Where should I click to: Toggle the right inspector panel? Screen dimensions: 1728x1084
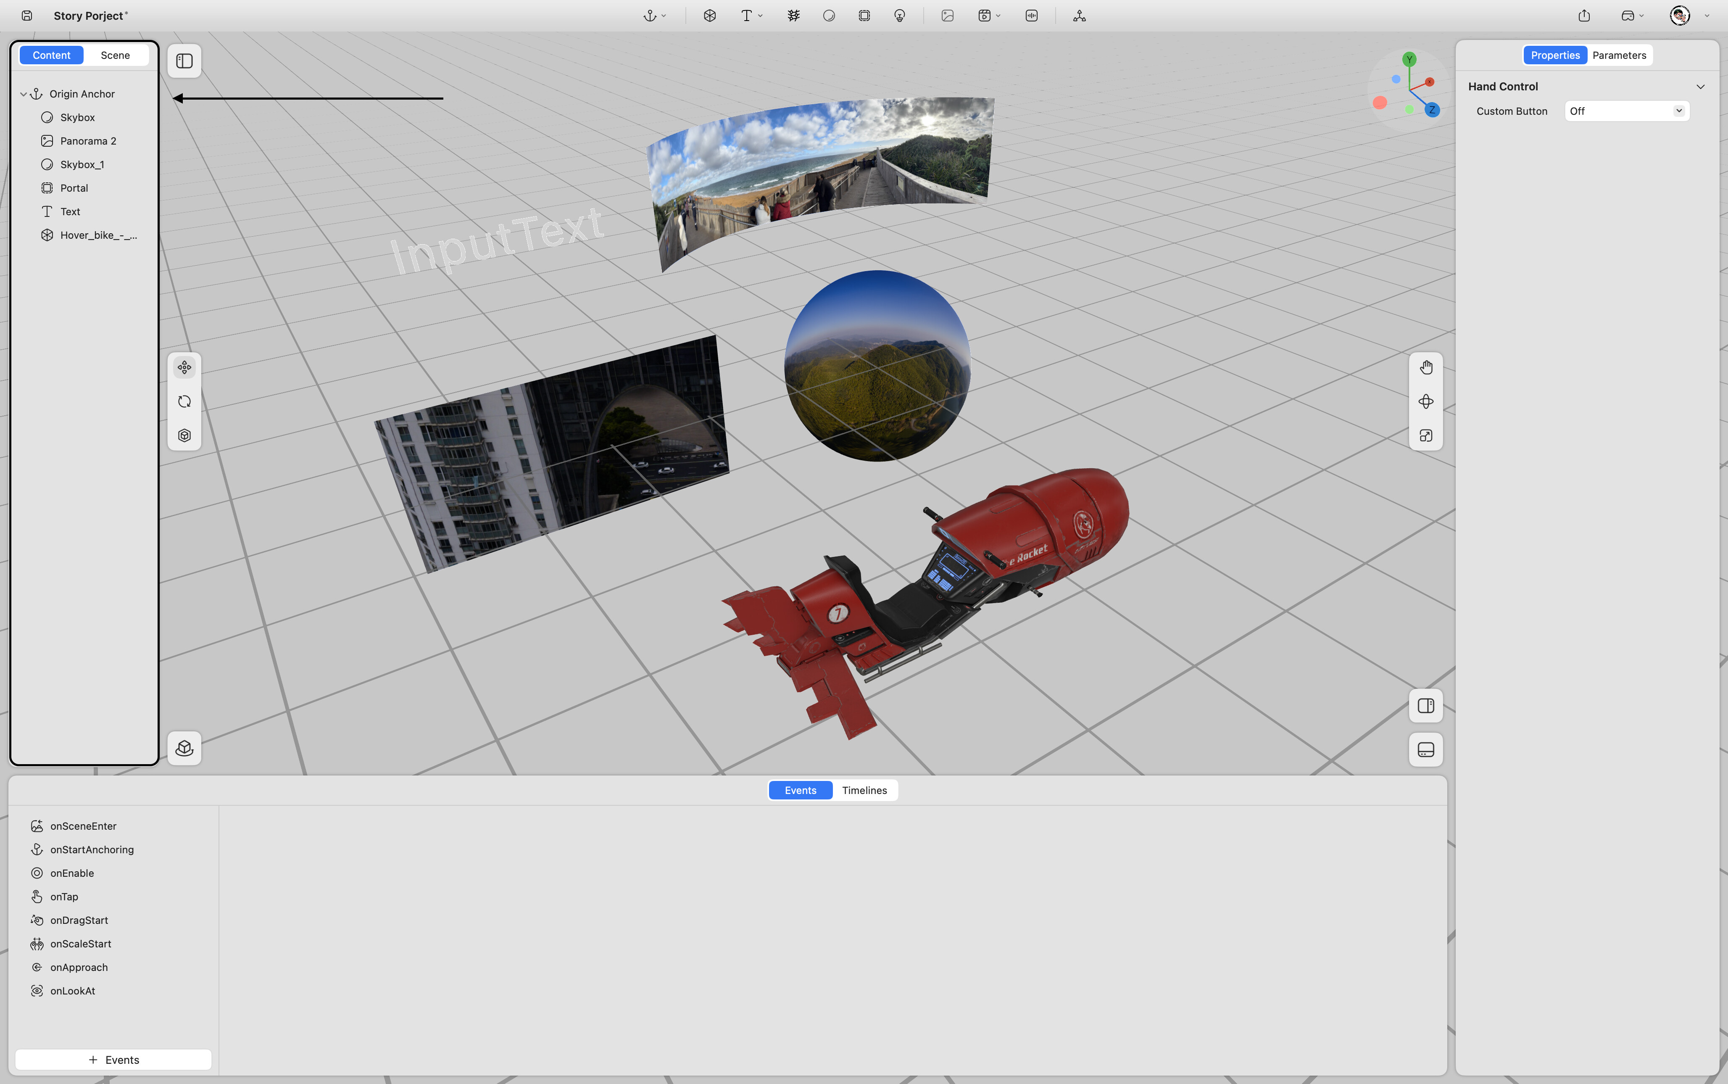1425,705
